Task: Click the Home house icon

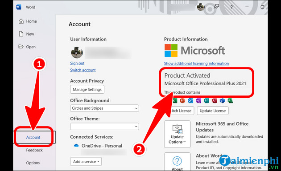Action: pos(21,21)
